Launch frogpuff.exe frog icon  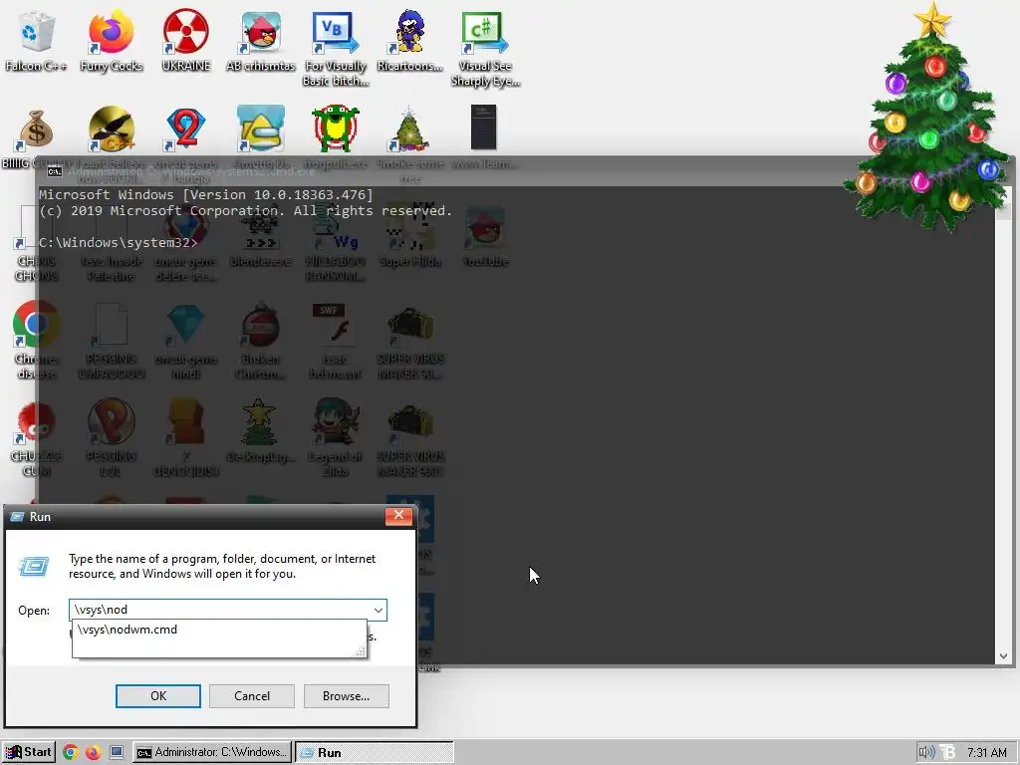(335, 128)
